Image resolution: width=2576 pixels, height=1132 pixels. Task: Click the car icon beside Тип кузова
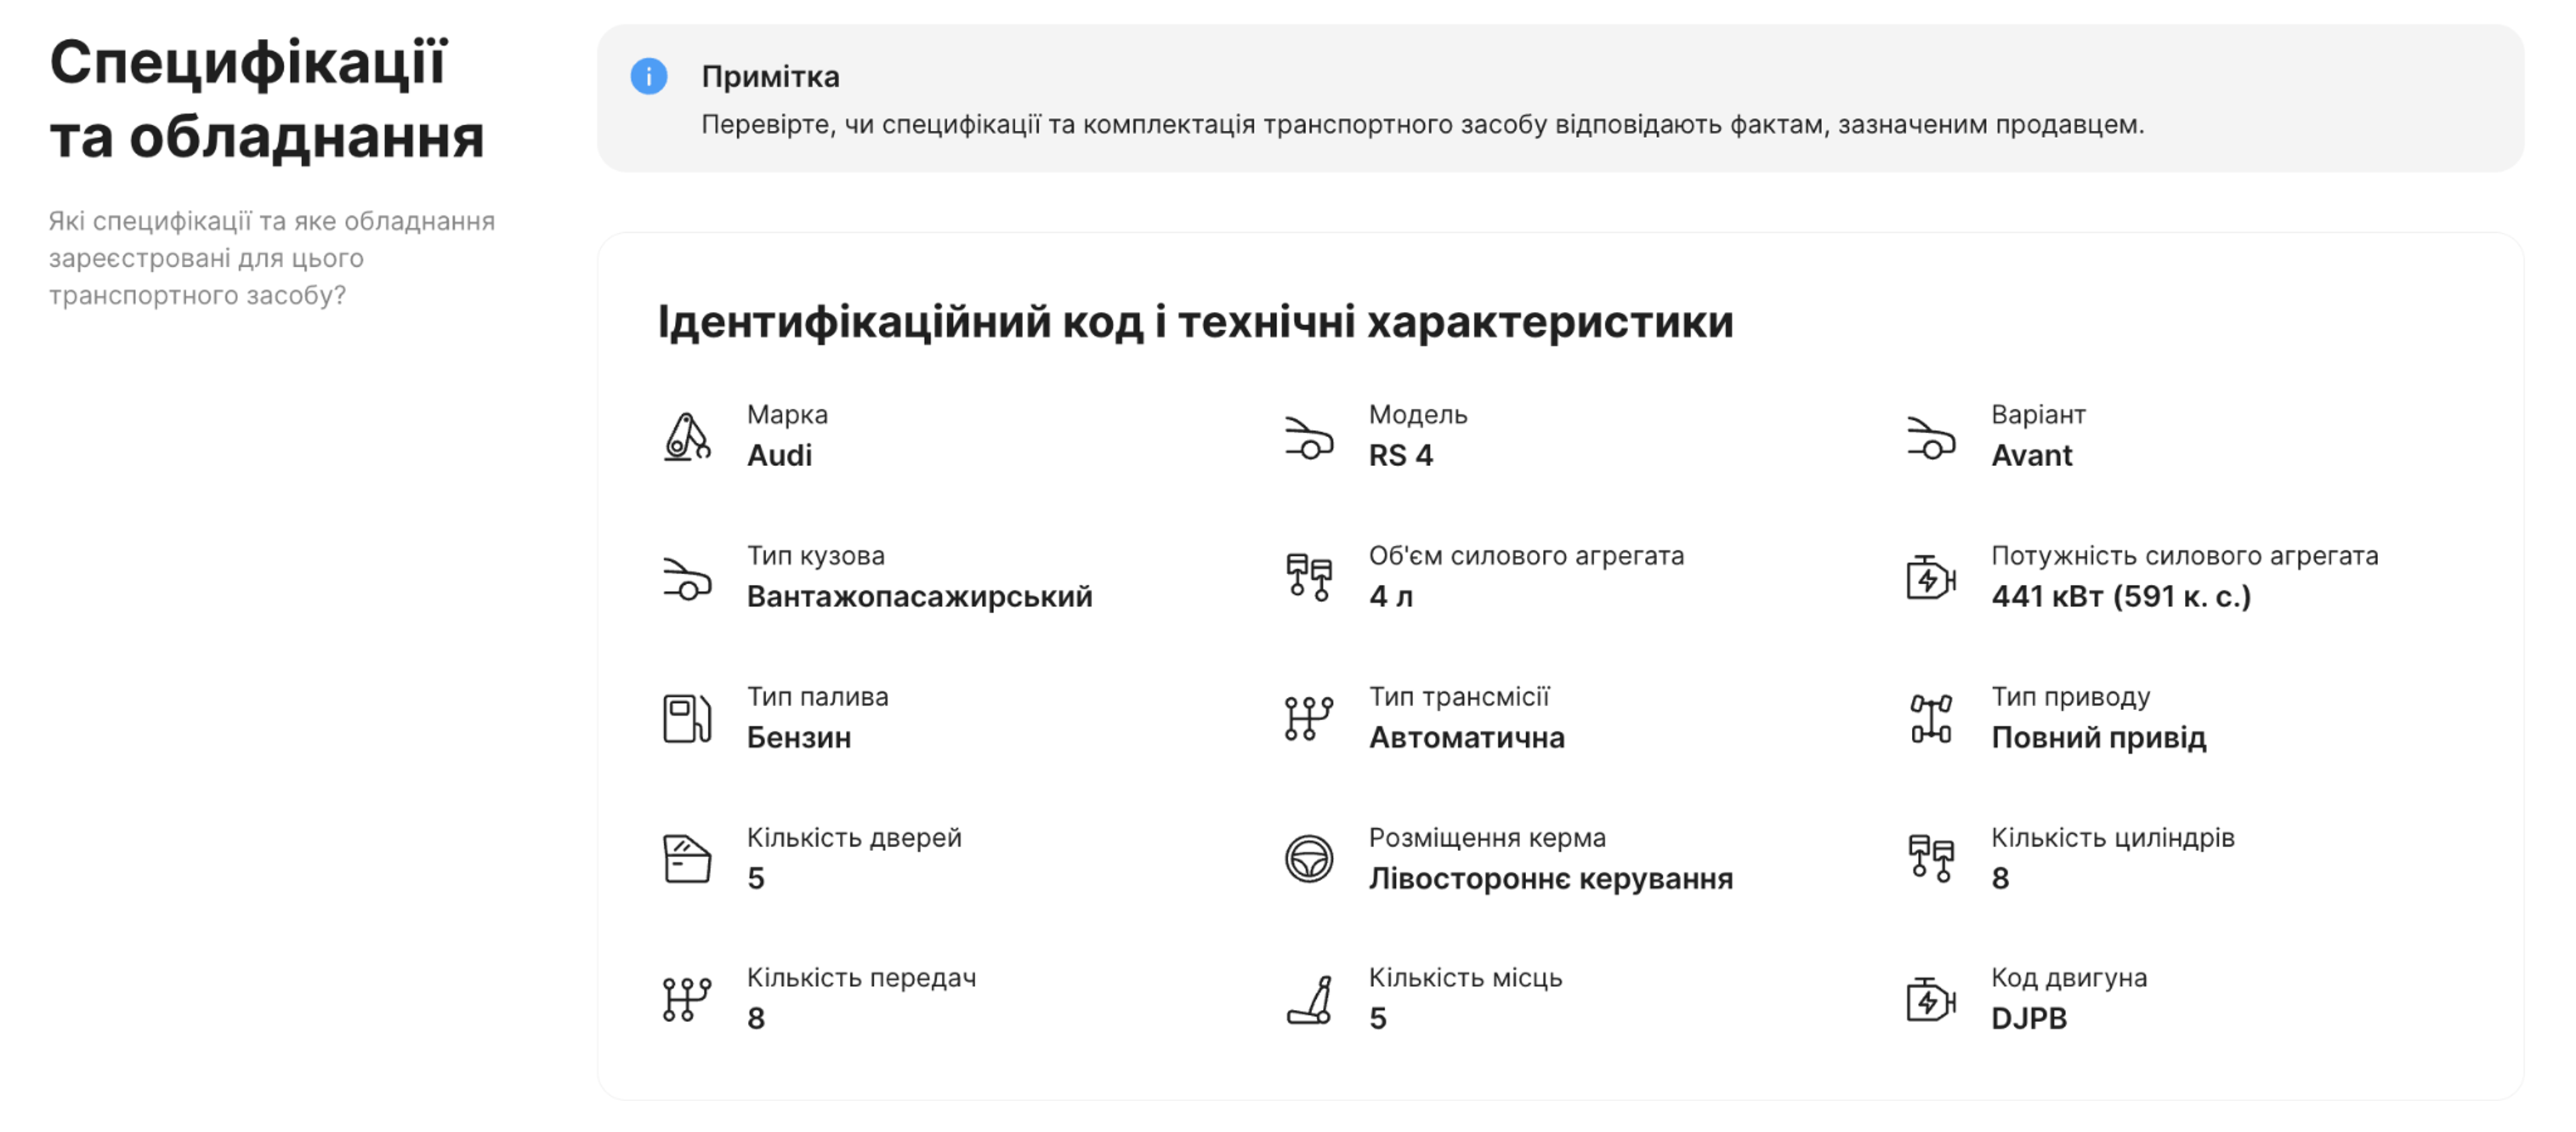687,578
